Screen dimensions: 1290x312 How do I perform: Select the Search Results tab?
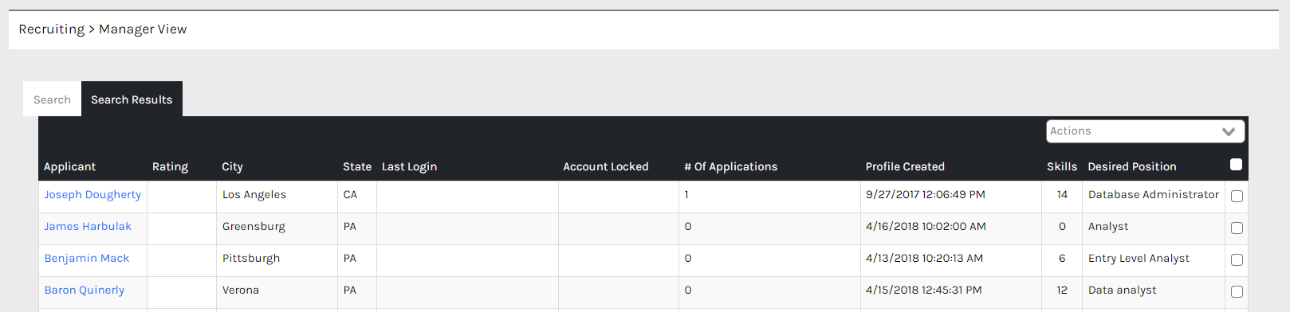pos(132,99)
